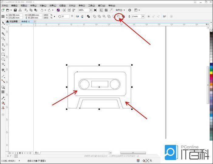The height and width of the screenshot is (164, 213).
Task: Select the Pick tool in toolbox
Action: [x=3, y=22]
